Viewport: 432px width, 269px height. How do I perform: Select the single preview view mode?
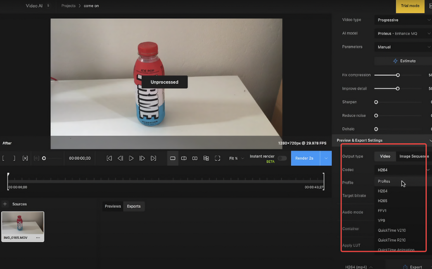tap(173, 158)
